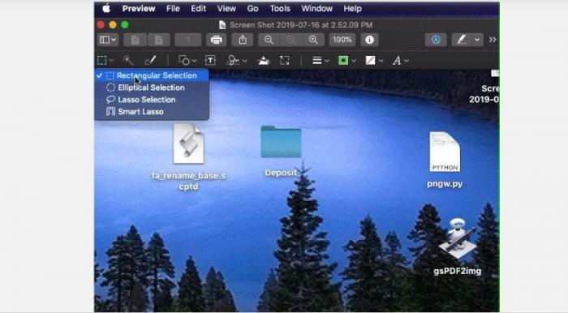The height and width of the screenshot is (313, 568).
Task: Zoom in with the plus magnifier
Action: click(313, 40)
